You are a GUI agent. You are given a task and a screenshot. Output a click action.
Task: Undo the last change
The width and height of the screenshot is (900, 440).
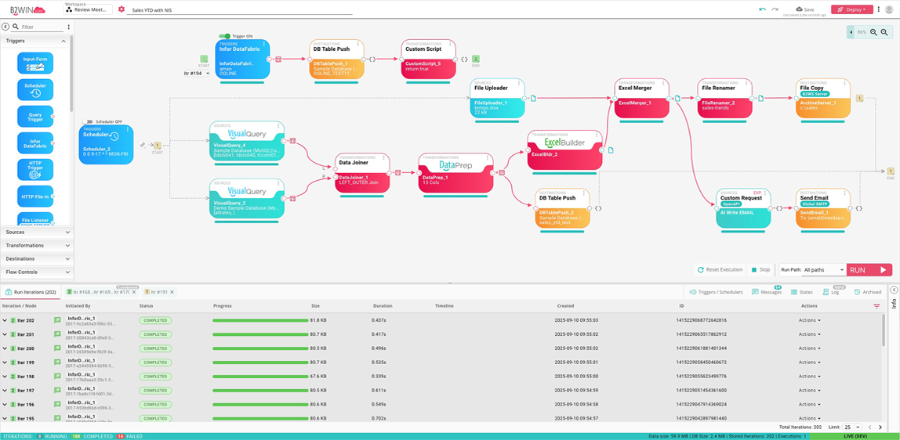(762, 9)
